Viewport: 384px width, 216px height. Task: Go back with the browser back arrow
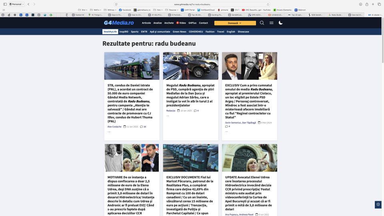[x=29, y=4]
